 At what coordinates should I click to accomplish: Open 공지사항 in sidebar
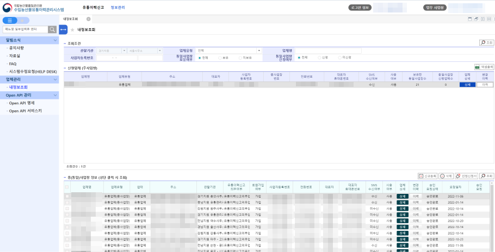pos(16,48)
